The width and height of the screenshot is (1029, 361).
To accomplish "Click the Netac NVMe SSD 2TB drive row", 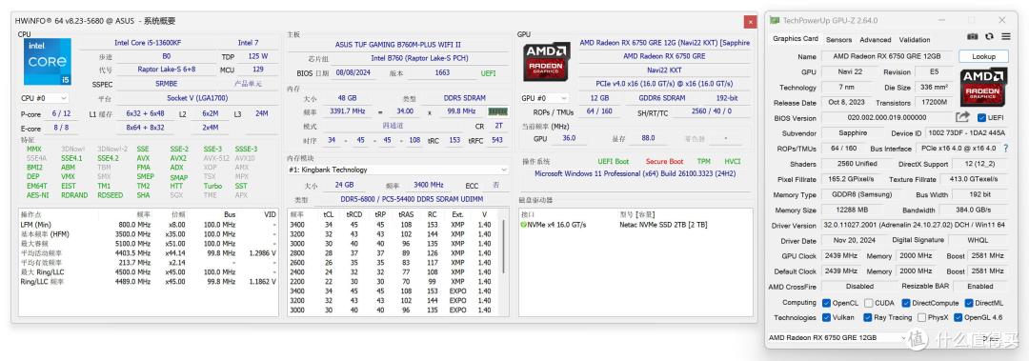I will [636, 225].
